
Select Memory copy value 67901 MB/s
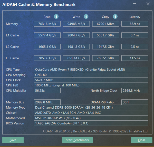click(x=105, y=24)
